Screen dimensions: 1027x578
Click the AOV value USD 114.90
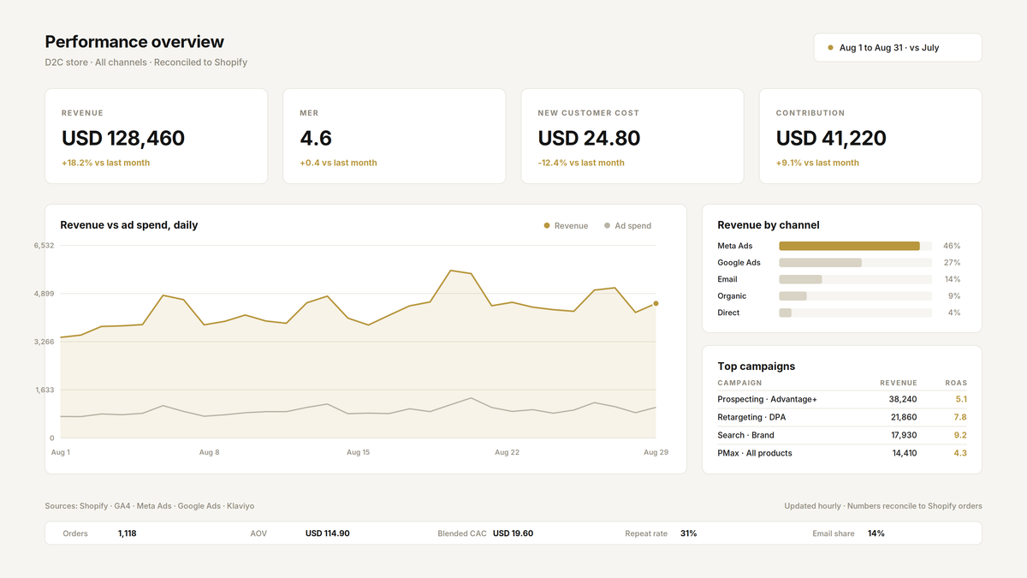[328, 533]
